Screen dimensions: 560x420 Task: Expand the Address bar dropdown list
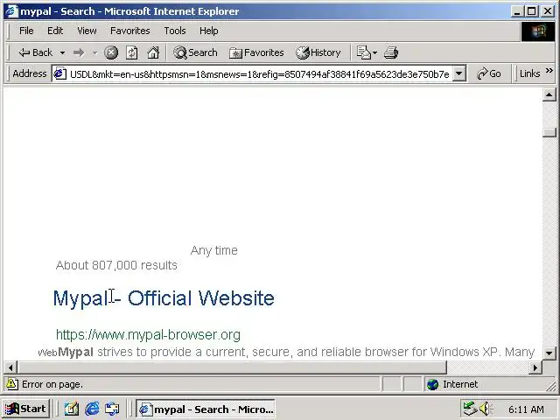point(458,73)
